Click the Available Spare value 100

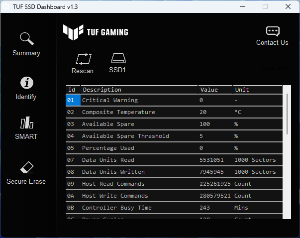204,124
